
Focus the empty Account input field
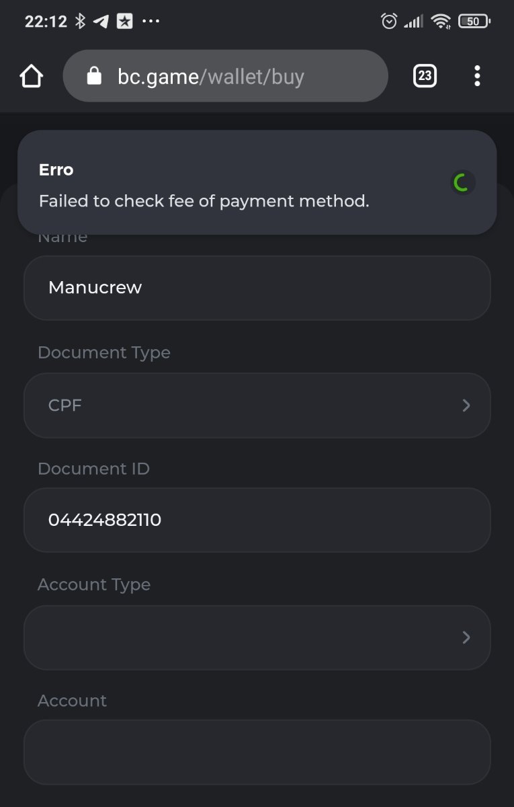(257, 752)
